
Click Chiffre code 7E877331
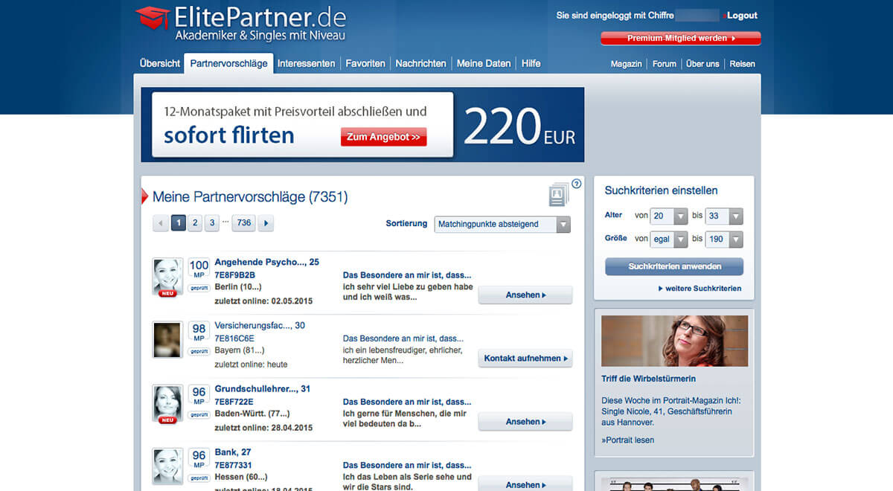click(233, 464)
